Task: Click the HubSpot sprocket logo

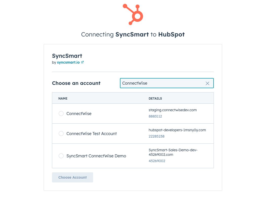Action: (133, 14)
